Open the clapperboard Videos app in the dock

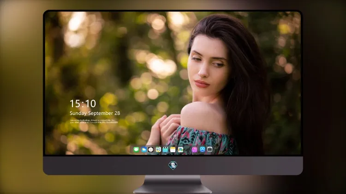point(165,150)
